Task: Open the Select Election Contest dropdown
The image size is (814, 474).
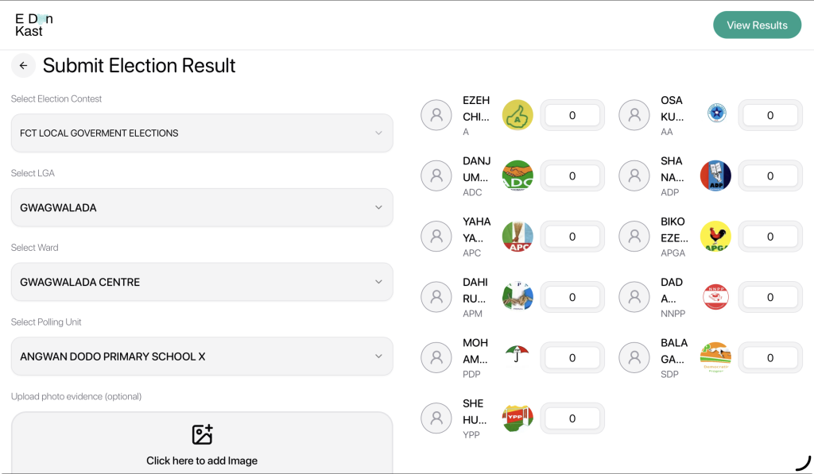Action: 202,133
